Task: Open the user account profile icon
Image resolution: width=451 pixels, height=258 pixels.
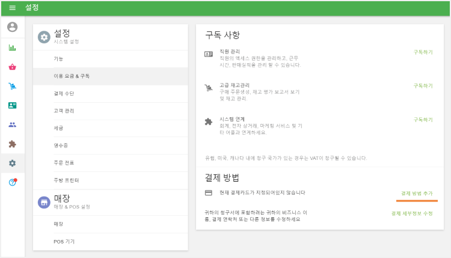Action: coord(13,27)
